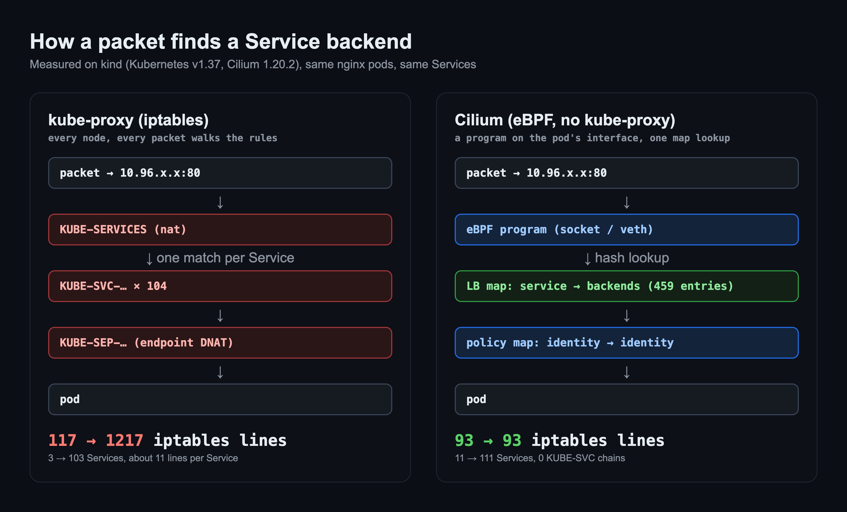Click the title 'How a packet finds a Service backend'
The image size is (847, 512).
[x=221, y=42]
